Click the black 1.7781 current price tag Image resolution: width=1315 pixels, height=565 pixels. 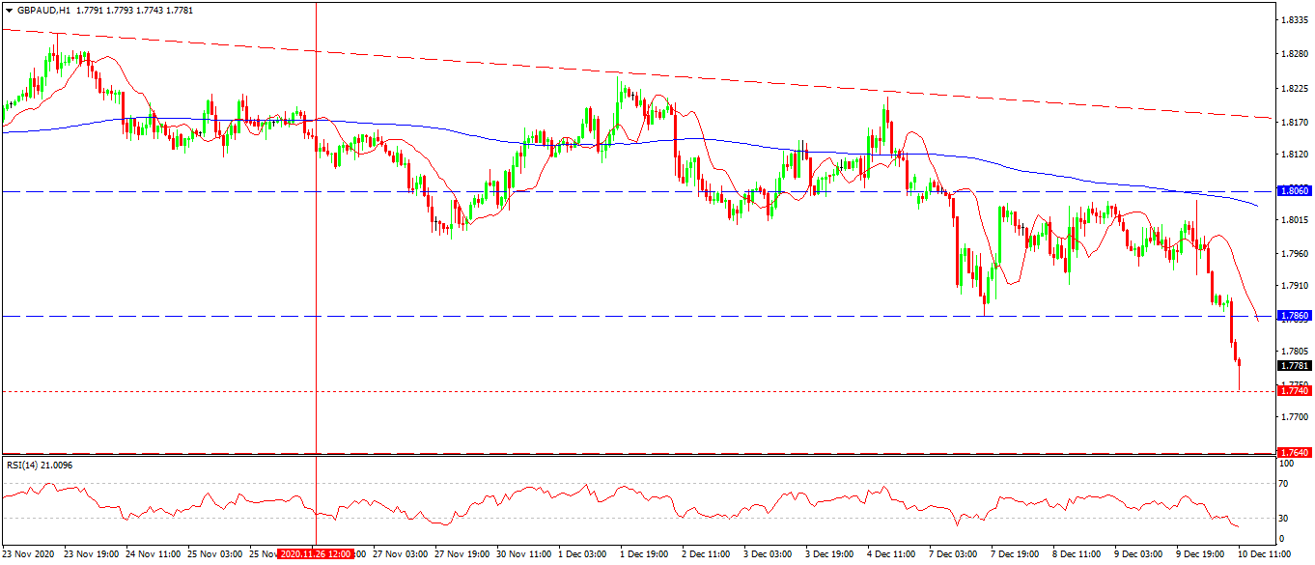pos(1293,366)
